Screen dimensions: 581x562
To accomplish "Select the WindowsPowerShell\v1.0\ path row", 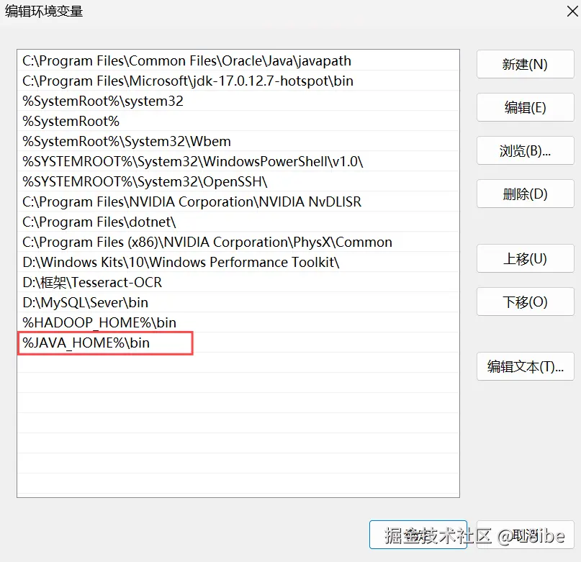I will (238, 161).
